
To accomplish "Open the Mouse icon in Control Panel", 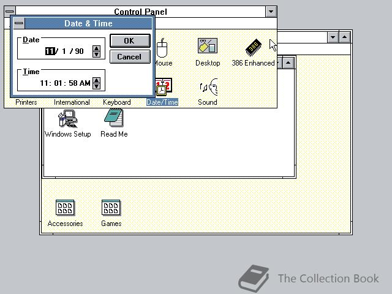I will (162, 48).
